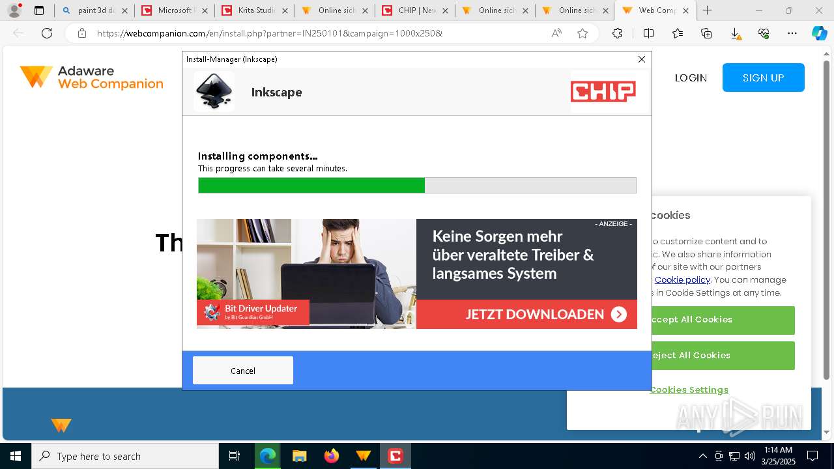Add this page to favorites
The width and height of the screenshot is (834, 469).
pos(582,33)
